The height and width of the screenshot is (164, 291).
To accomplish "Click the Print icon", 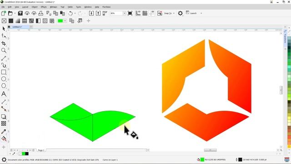I will click(x=40, y=13).
